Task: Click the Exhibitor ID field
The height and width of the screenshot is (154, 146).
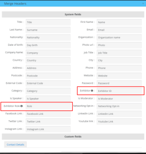Action: pyautogui.click(x=119, y=91)
